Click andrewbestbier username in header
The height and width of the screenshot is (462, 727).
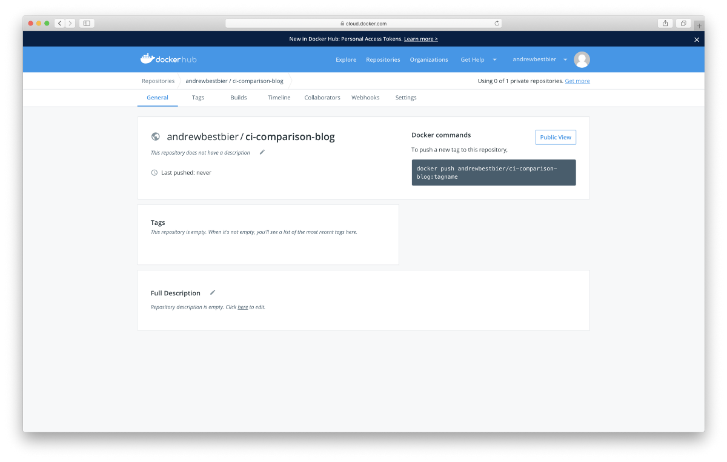[x=534, y=59]
